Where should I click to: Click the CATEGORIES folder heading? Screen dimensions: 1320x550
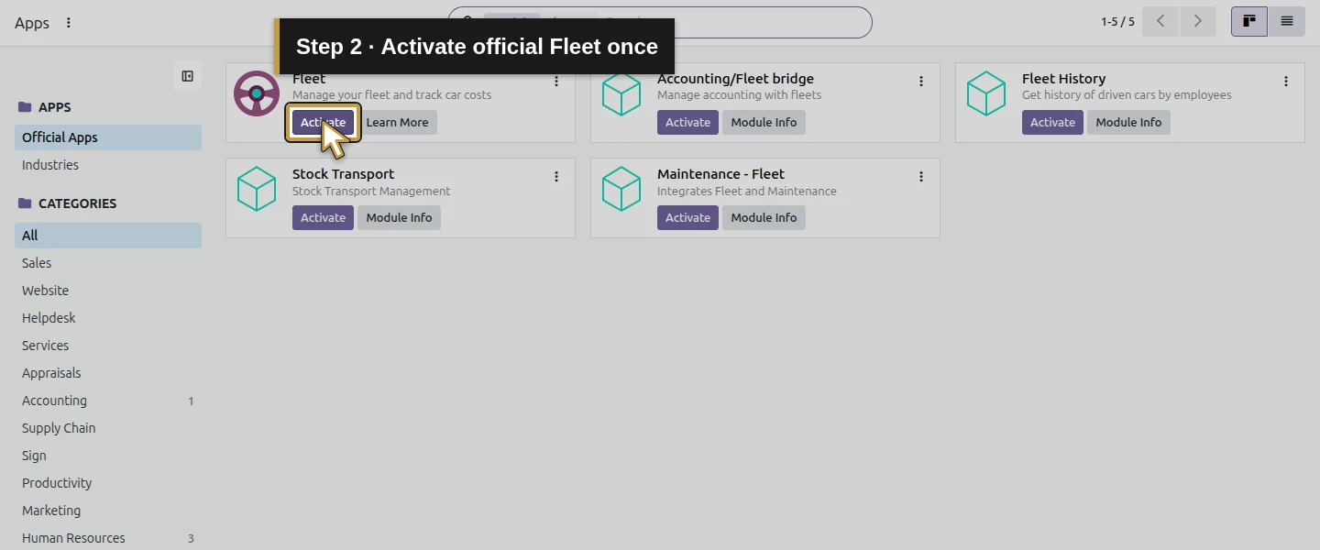tap(68, 203)
